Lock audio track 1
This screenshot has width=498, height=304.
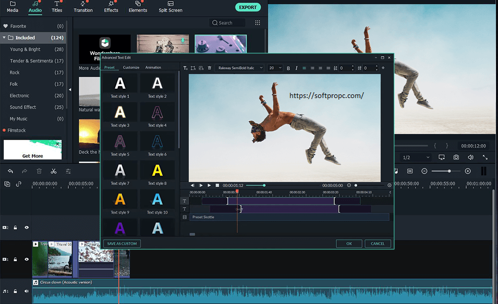[15, 291]
